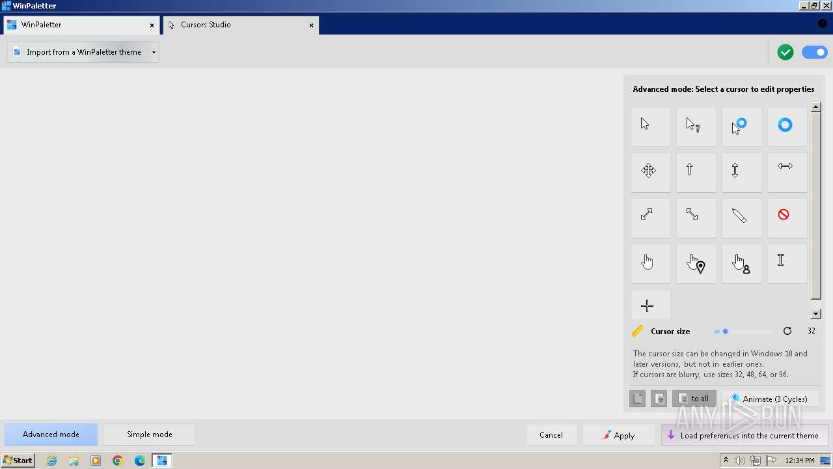
Task: Select the working in background cursor
Action: [x=741, y=126]
